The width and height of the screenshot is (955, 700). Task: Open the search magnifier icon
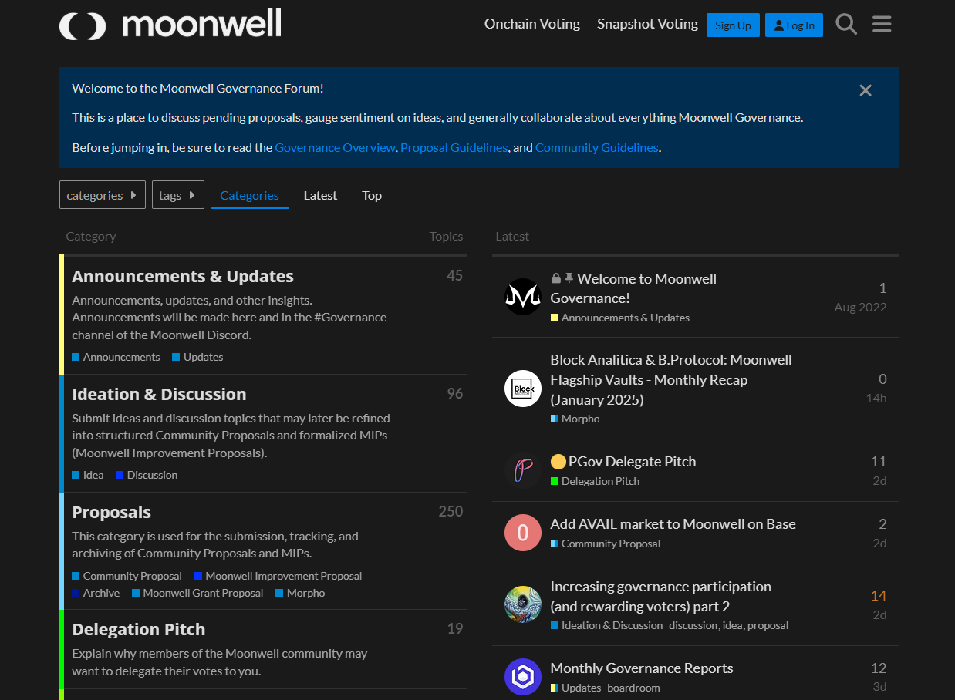846,25
